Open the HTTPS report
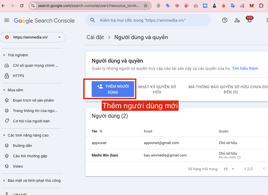The height and width of the screenshot is (195, 268). (x=18, y=76)
